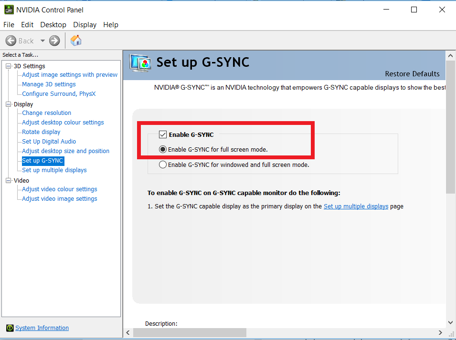
Task: Click the horizontal scrollbar thumb
Action: click(x=190, y=333)
